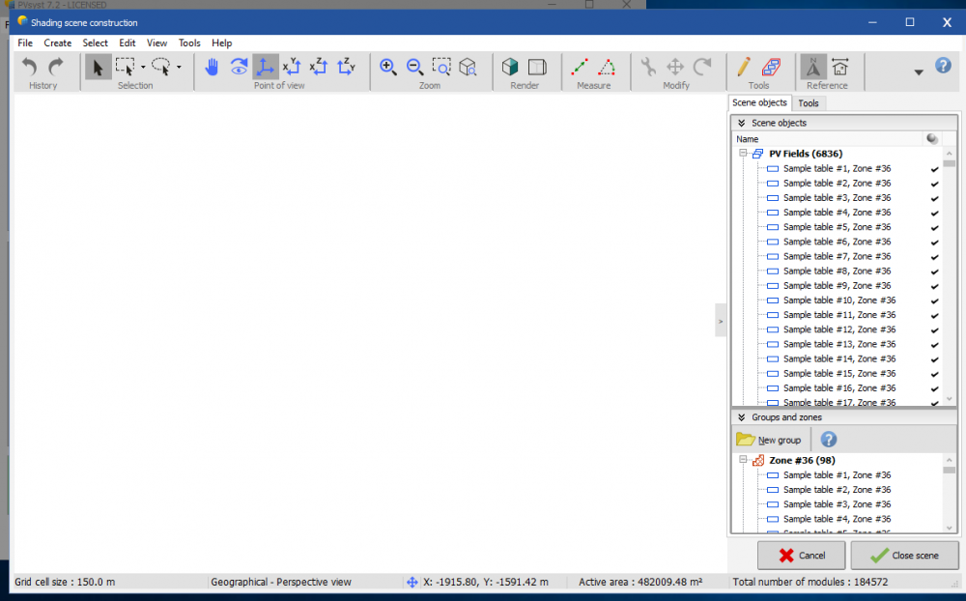Toggle check mark on Sample table #10
Screen dimensions: 966x601
click(x=933, y=300)
